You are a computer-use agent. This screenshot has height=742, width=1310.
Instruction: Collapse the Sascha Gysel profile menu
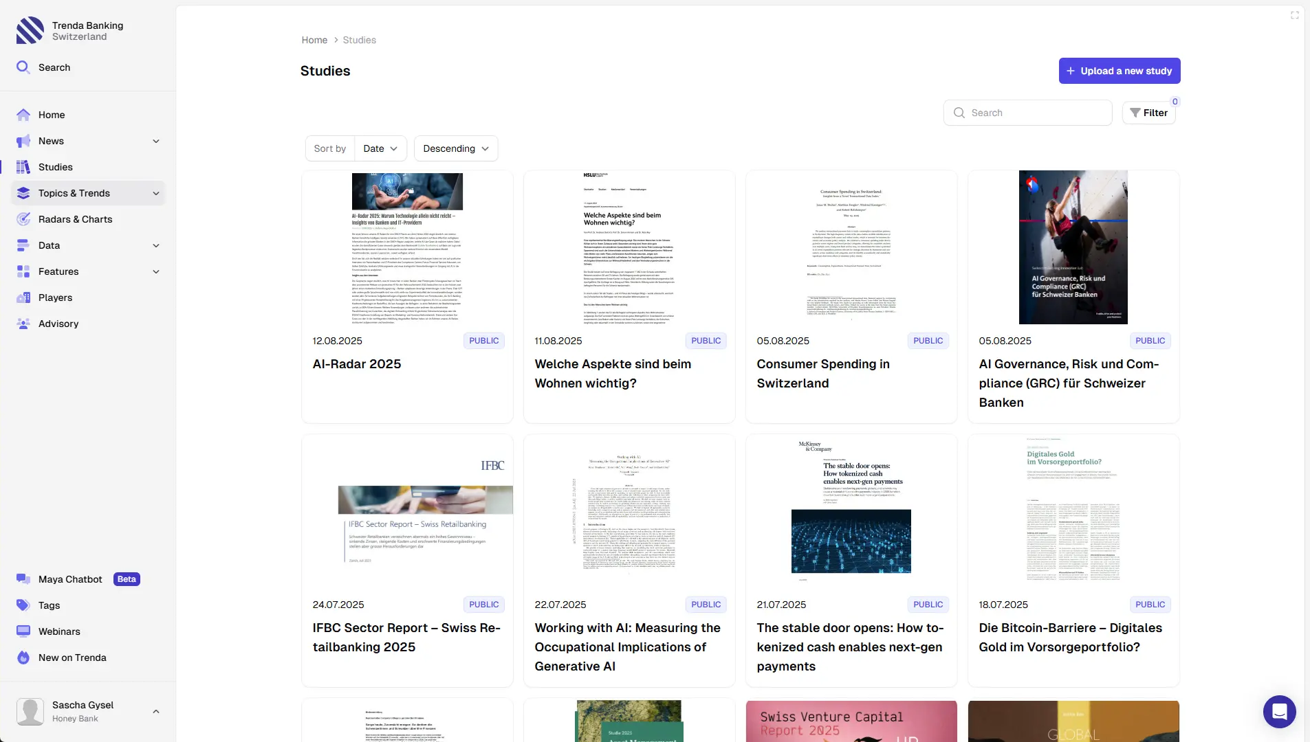(x=156, y=711)
